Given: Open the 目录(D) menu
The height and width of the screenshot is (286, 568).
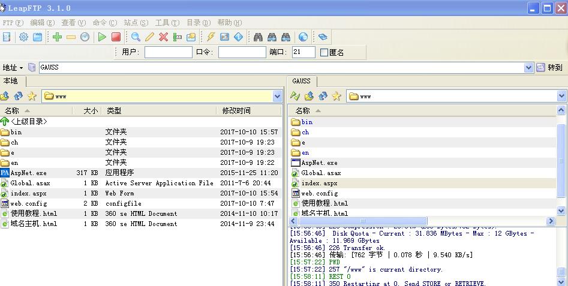Looking at the screenshot, I should tap(199, 23).
